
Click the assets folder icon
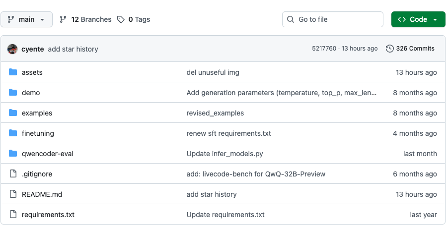pyautogui.click(x=13, y=72)
